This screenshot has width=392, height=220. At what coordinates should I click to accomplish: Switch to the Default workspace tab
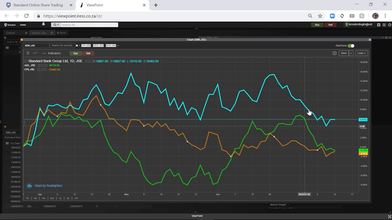(x=10, y=33)
